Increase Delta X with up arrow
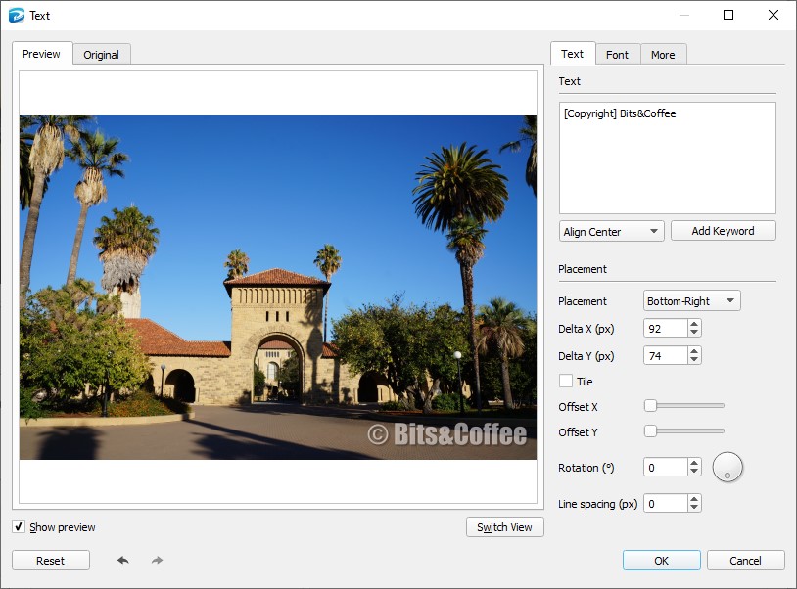Screen dimensions: 797x589 (694, 324)
